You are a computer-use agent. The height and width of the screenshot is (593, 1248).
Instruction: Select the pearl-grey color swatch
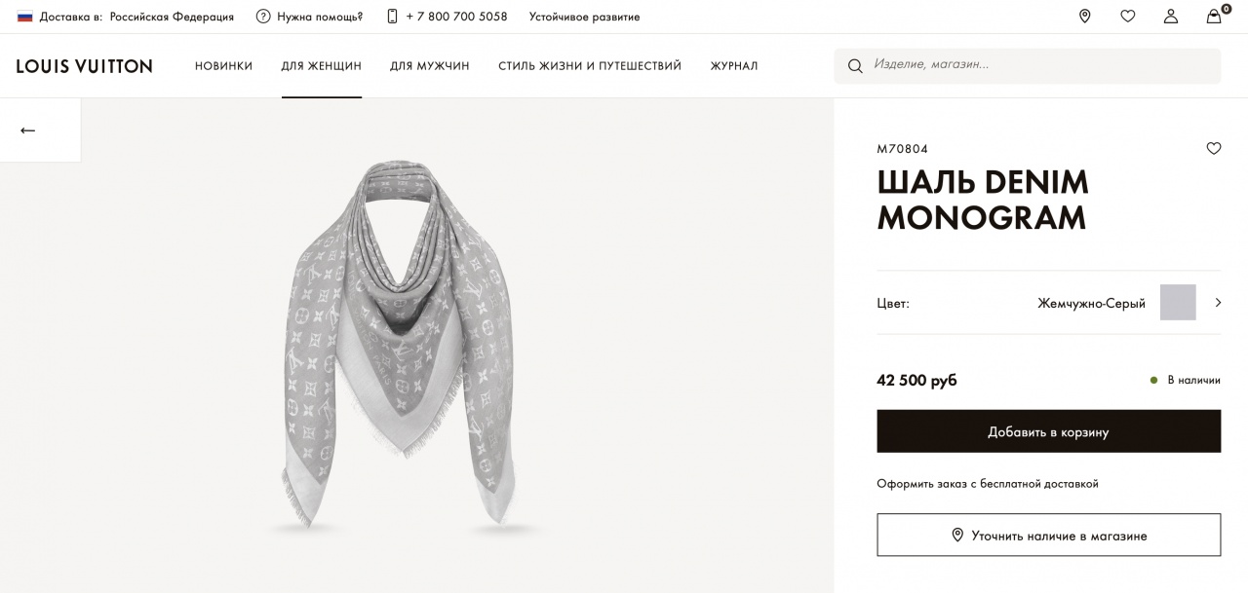[x=1177, y=303]
